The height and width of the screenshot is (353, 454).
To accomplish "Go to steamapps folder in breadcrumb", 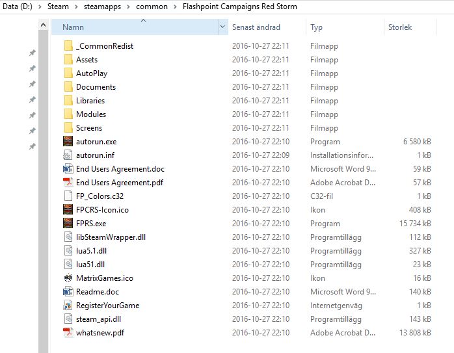I will click(x=103, y=7).
